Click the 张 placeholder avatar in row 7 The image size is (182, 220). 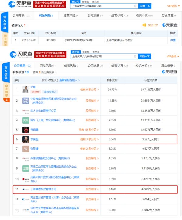pyautogui.click(x=26, y=149)
